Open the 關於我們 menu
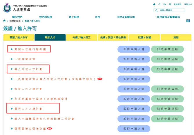 tap(17, 17)
